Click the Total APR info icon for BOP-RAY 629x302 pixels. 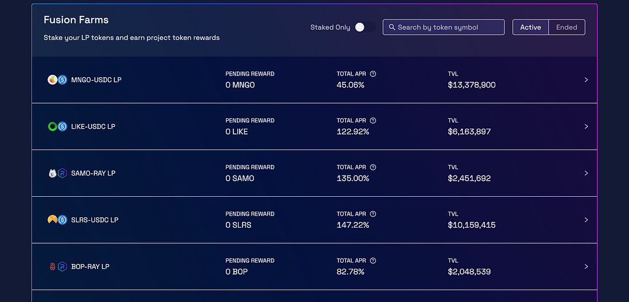click(x=373, y=261)
